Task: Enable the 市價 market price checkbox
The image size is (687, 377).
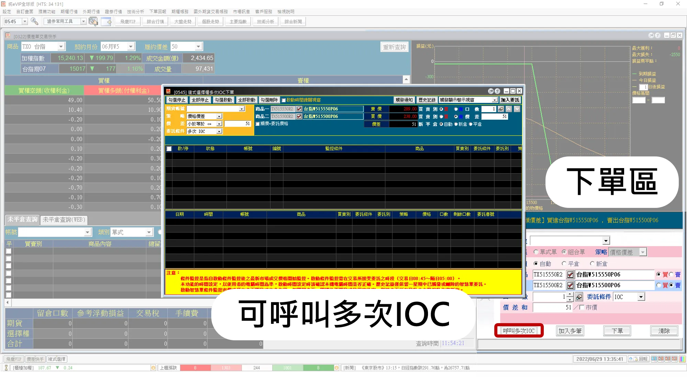Action: click(x=582, y=307)
